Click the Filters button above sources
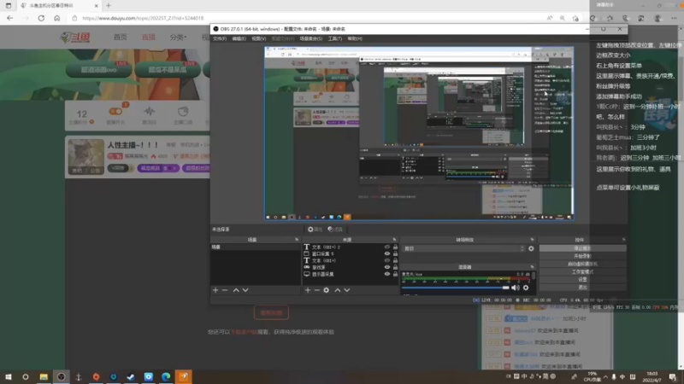This screenshot has width=684, height=384. (x=335, y=230)
